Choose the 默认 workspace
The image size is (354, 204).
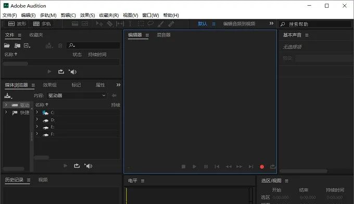[203, 24]
